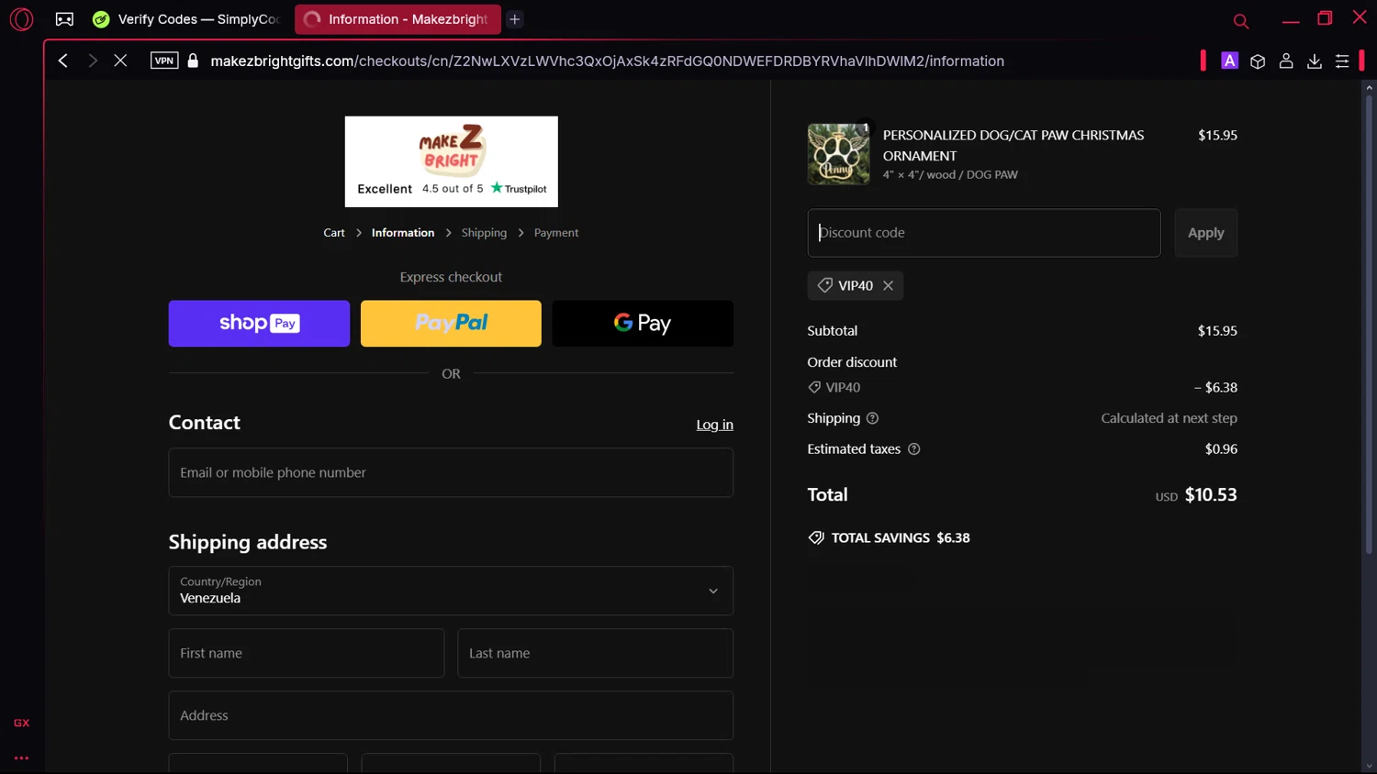
Task: Switch to the Verify Codes SimplyCodes tab
Action: 187,18
